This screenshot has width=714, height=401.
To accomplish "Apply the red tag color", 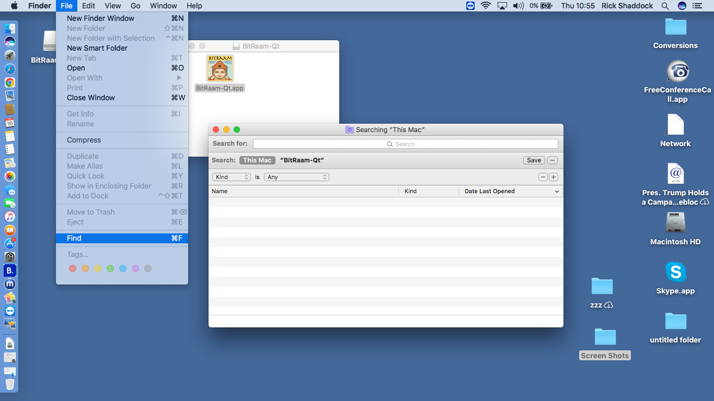I will pyautogui.click(x=73, y=268).
